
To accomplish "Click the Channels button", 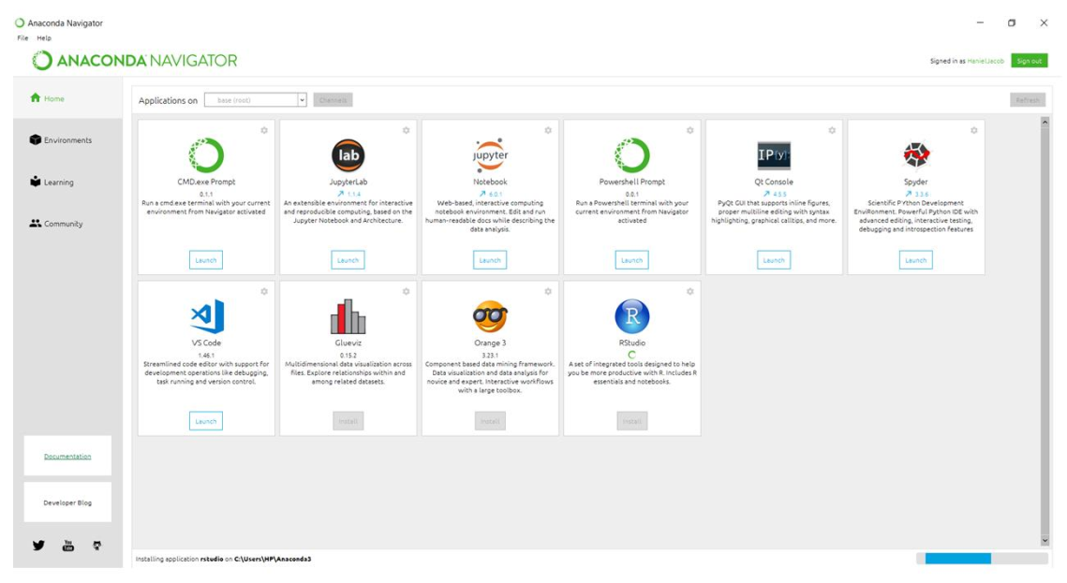I will (x=333, y=100).
